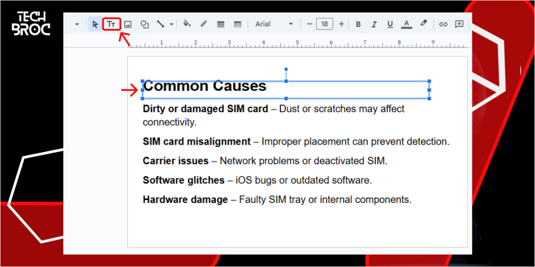Increase font size with plus

(341, 24)
